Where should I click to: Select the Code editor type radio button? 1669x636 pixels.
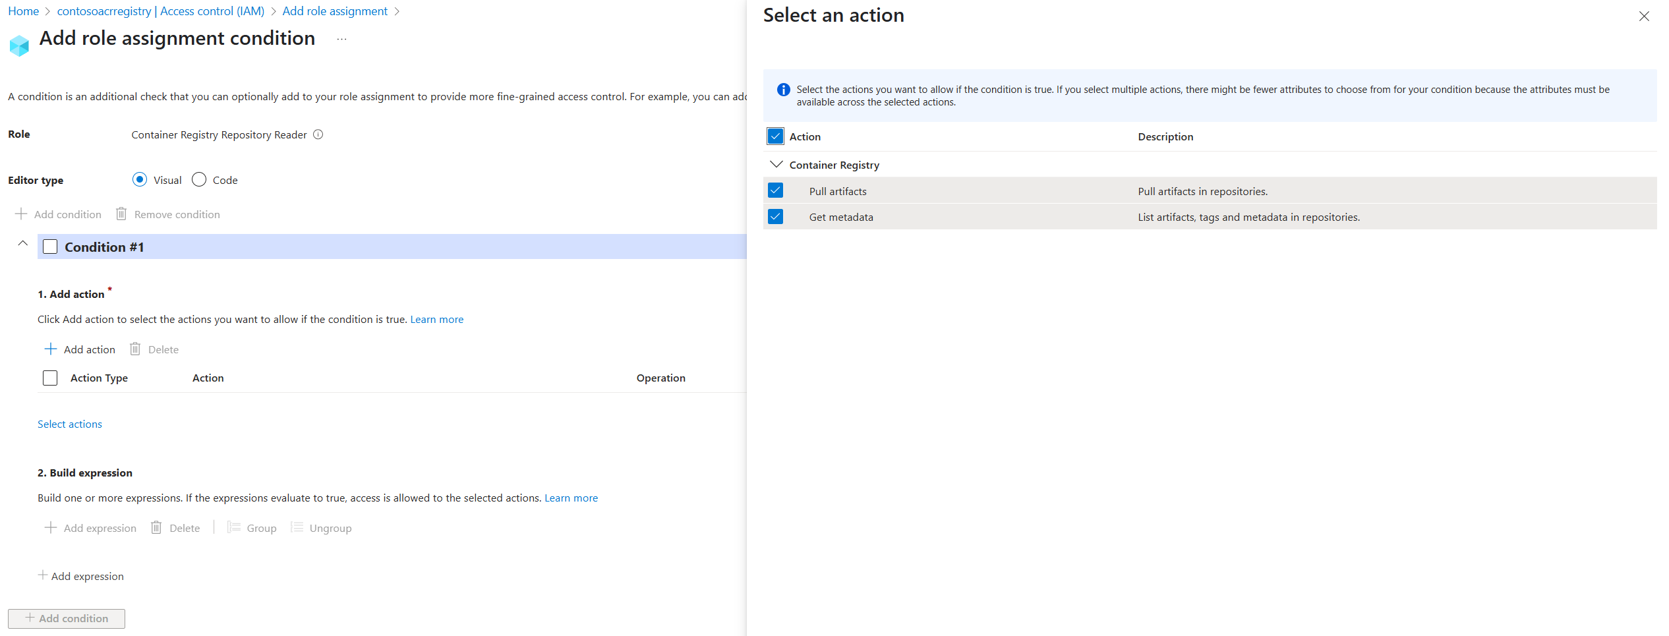pos(199,179)
